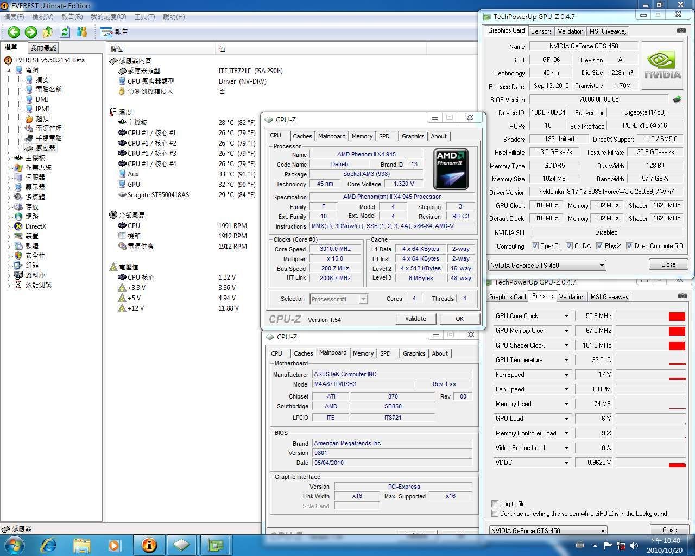Toggle the OpenCL checkbox in GPU-Z
The width and height of the screenshot is (695, 556).
tap(535, 246)
